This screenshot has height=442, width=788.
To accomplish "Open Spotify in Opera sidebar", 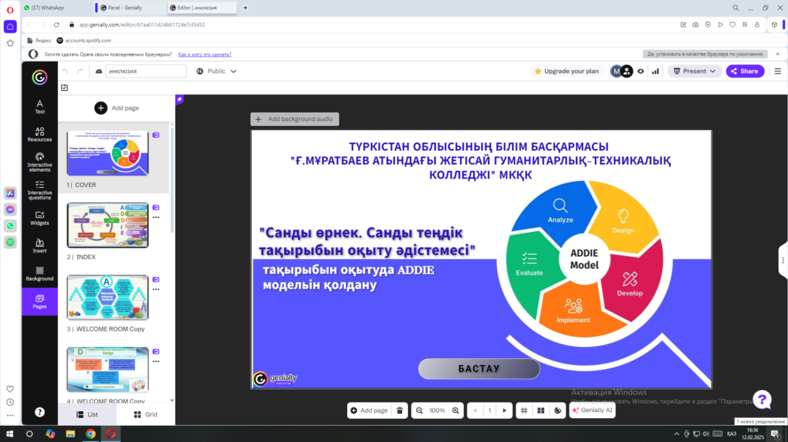I will pos(10,242).
